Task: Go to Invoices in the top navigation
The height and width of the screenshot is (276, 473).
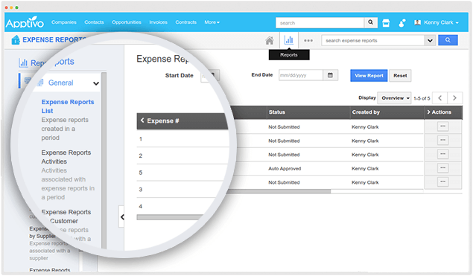Action: click(x=158, y=22)
